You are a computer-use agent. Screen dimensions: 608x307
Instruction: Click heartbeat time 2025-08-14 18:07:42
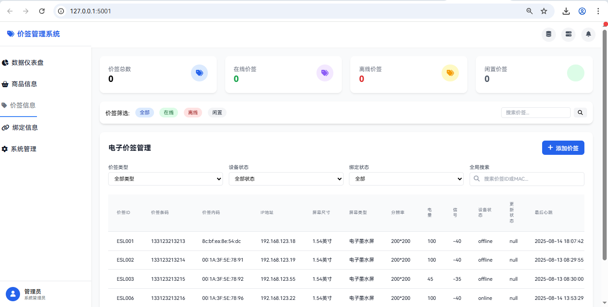click(559, 241)
